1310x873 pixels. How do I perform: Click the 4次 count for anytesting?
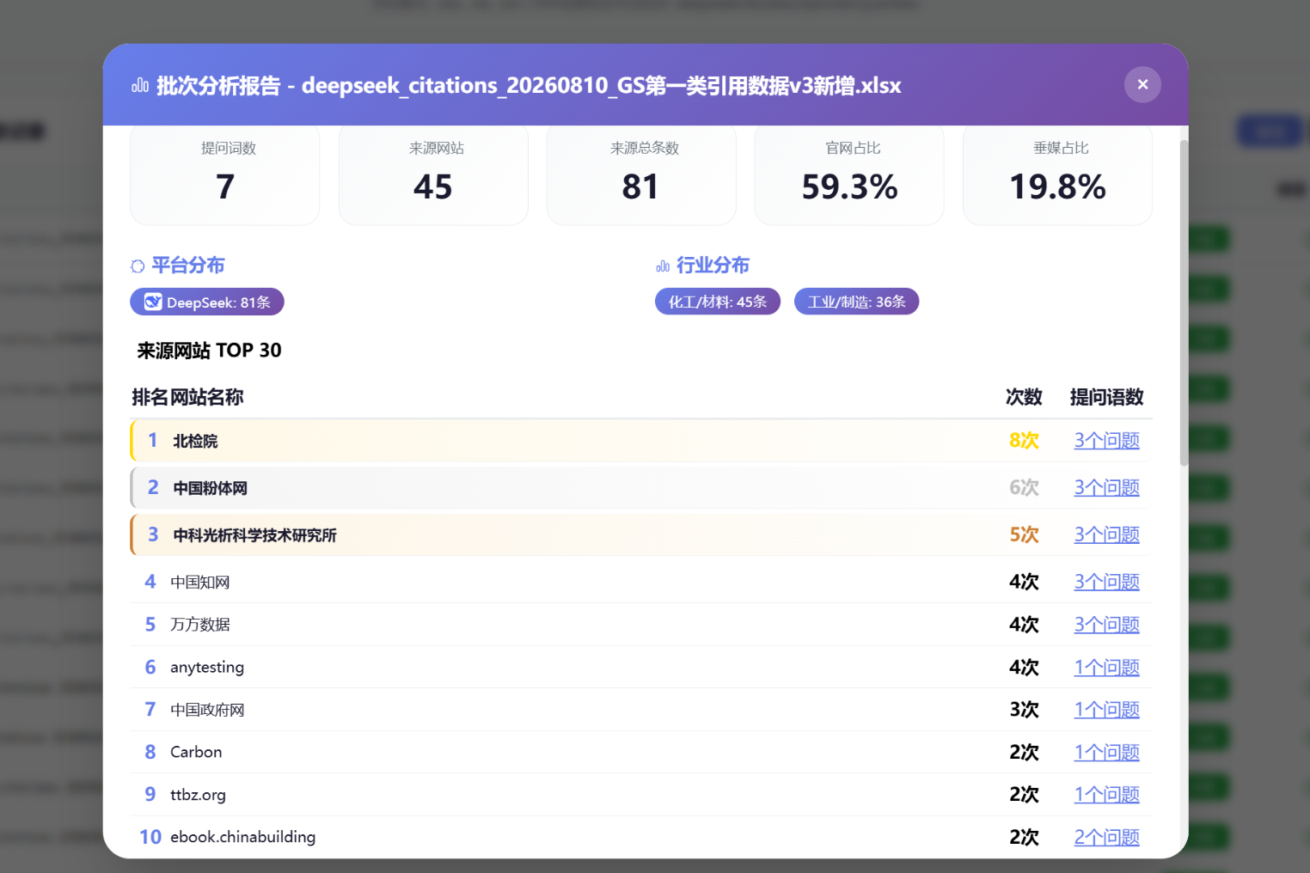[x=1024, y=668]
